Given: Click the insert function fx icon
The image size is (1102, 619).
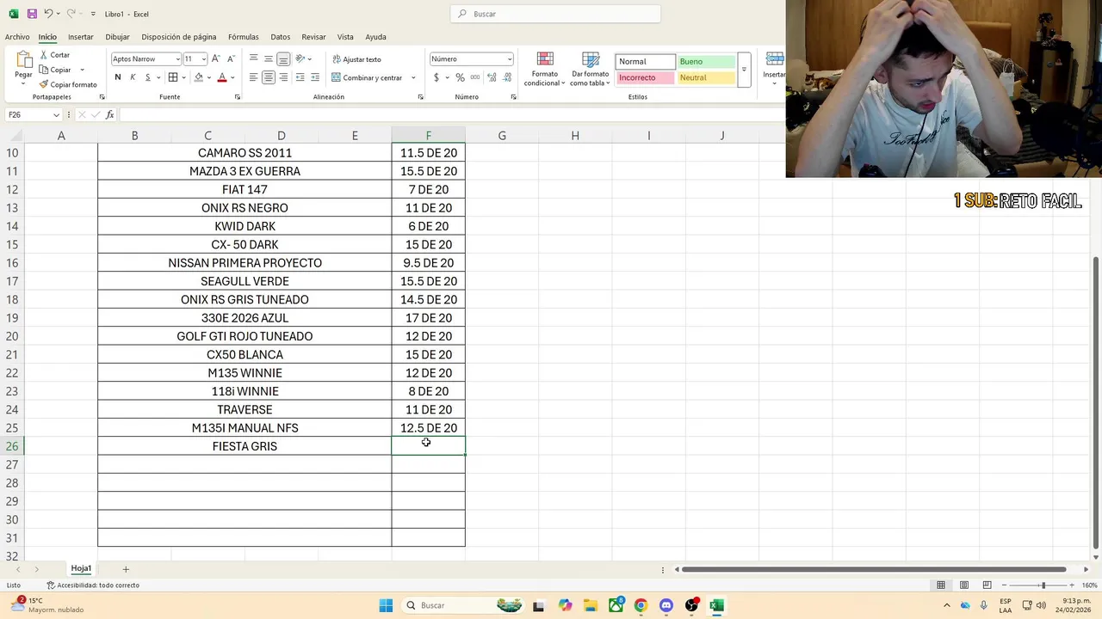Looking at the screenshot, I should pos(109,115).
